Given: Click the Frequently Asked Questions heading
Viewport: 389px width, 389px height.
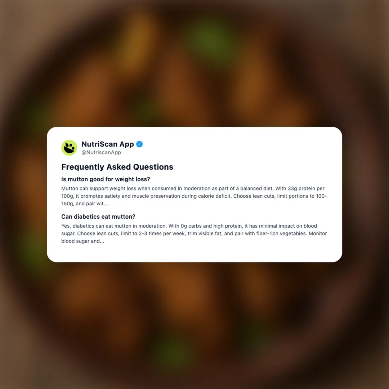Looking at the screenshot, I should coord(117,167).
